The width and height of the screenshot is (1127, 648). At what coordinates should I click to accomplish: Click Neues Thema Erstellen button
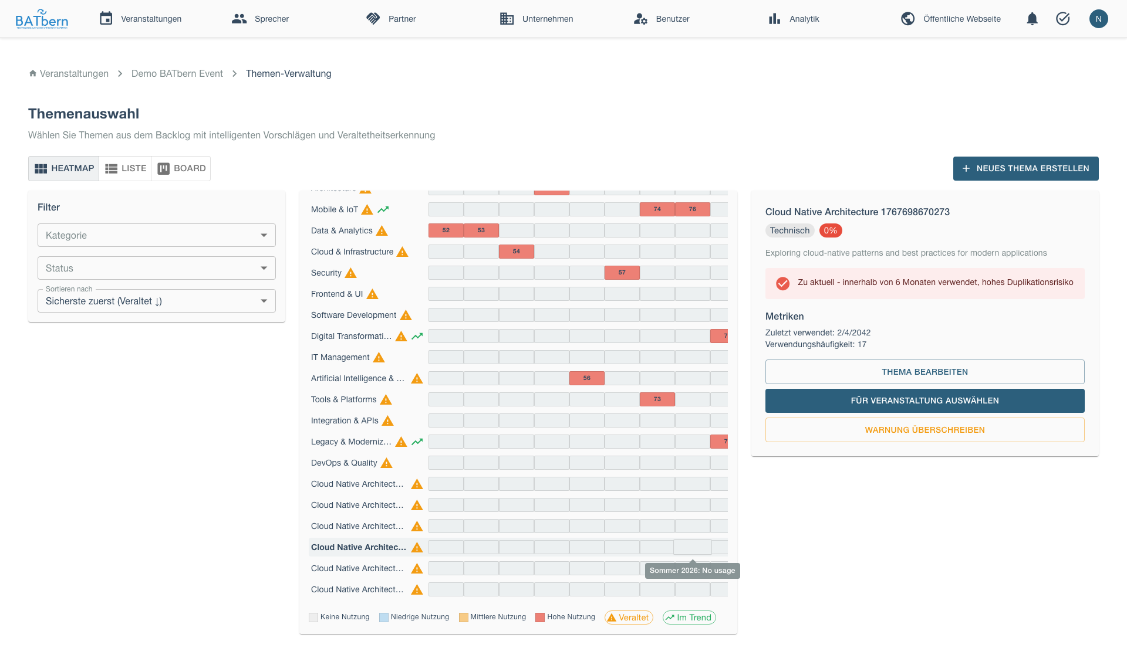pos(1025,168)
